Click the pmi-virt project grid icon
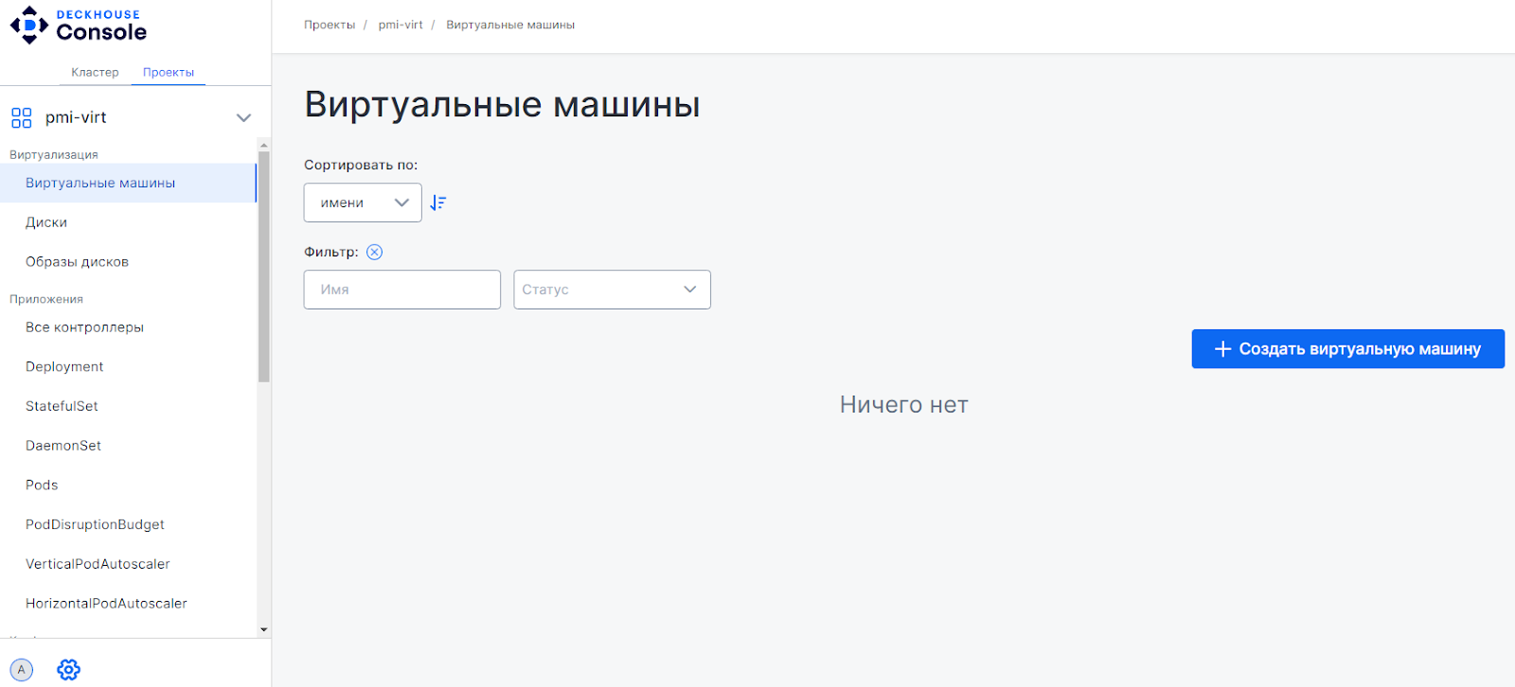This screenshot has height=687, width=1515. (21, 117)
